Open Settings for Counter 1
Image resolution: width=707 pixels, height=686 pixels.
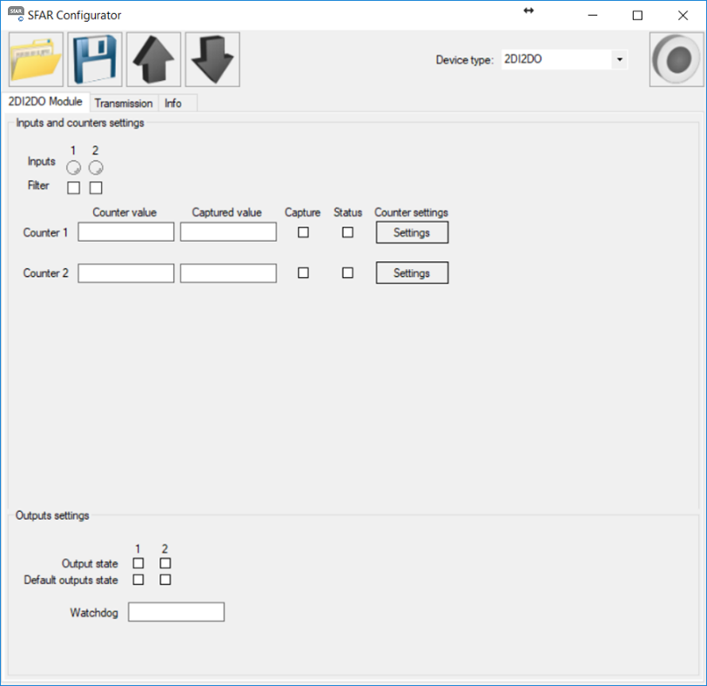[x=412, y=232]
